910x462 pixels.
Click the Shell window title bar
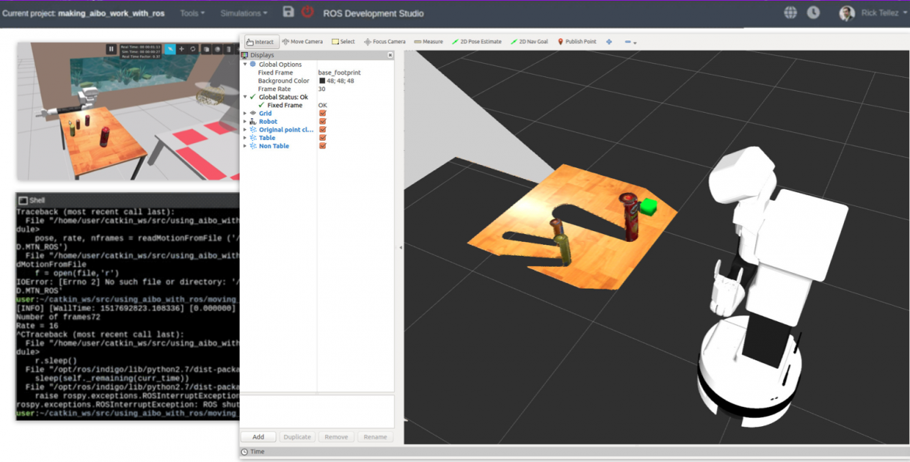click(128, 200)
